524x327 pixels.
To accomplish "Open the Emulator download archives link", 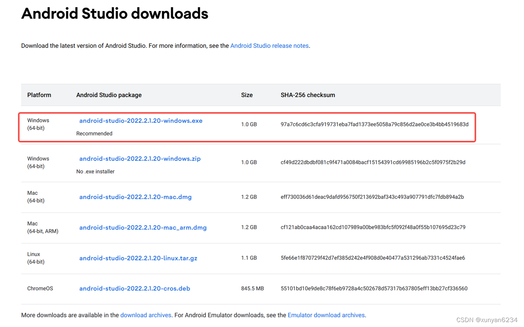I will [x=326, y=315].
